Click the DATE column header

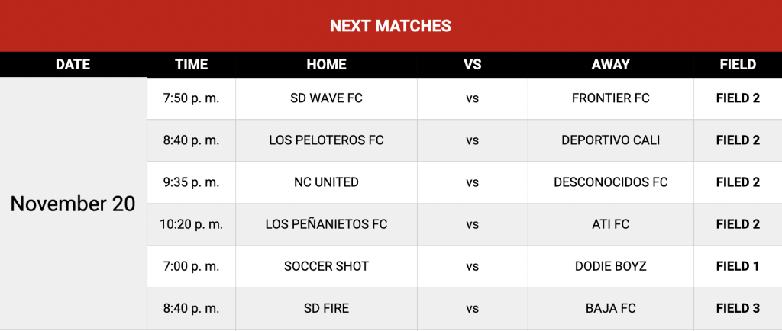coord(73,65)
